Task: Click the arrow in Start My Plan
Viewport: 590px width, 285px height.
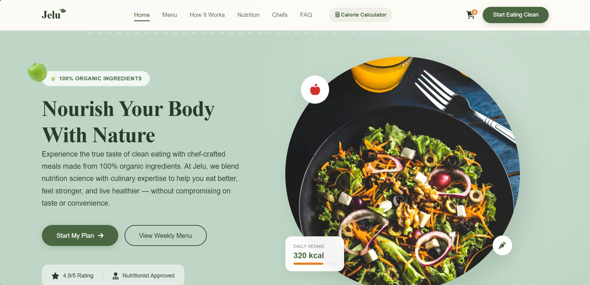Action: (x=101, y=236)
